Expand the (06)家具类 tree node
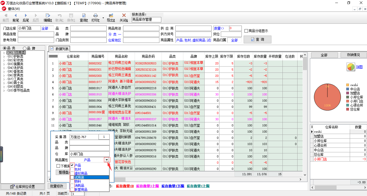 [x=4, y=75]
